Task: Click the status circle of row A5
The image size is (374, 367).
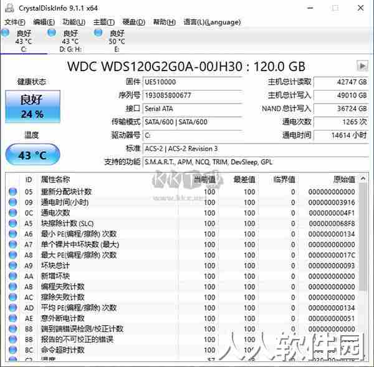Action: point(13,223)
